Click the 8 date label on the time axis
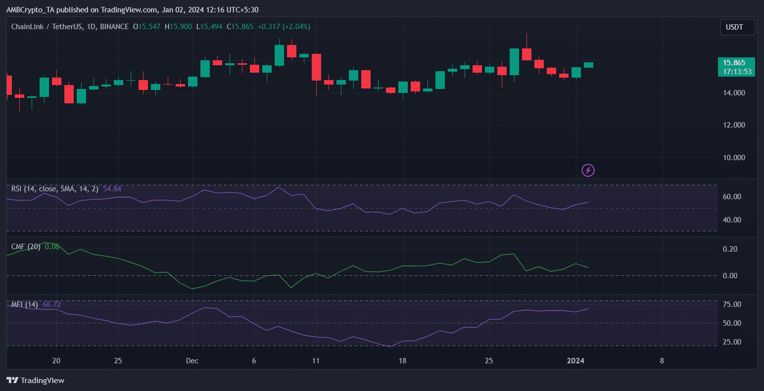Screen dimensions: 764x391 click(662, 361)
